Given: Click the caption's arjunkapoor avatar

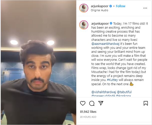Looking at the screenshot, I should (84, 25).
